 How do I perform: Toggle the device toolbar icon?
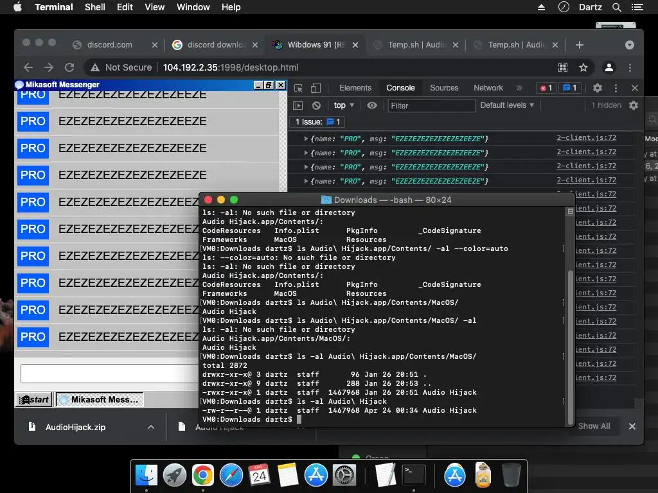click(316, 88)
